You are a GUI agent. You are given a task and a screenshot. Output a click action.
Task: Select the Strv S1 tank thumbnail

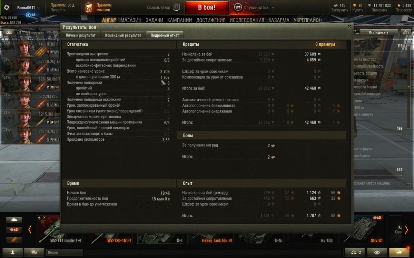(364, 229)
